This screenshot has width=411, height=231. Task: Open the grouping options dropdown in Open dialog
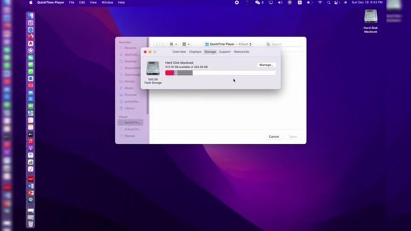pyautogui.click(x=186, y=44)
